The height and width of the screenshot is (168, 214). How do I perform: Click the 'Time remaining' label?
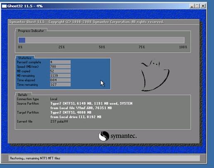[27, 85]
